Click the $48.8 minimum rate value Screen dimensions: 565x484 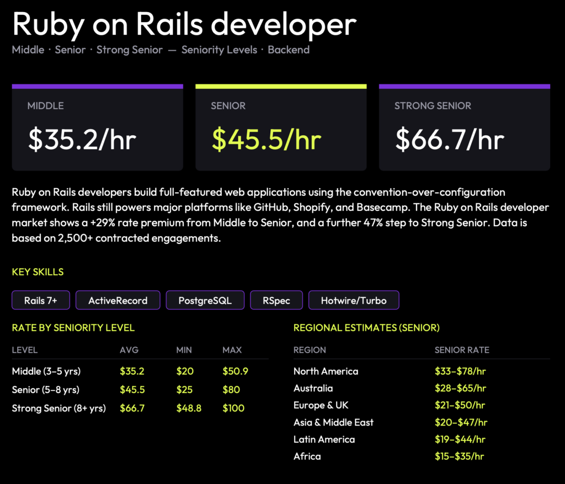tap(189, 408)
